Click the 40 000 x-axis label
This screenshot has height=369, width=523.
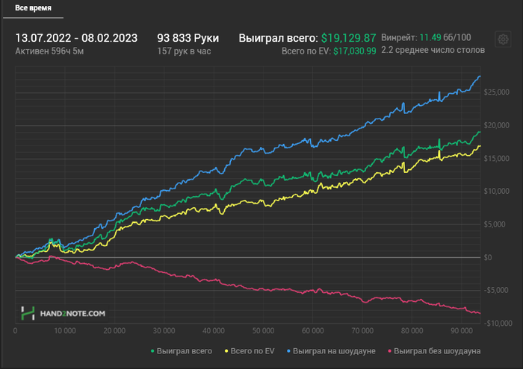[214, 331]
